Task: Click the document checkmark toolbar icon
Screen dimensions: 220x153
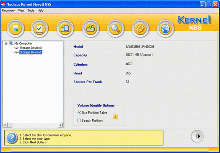Action: pyautogui.click(x=16, y=28)
